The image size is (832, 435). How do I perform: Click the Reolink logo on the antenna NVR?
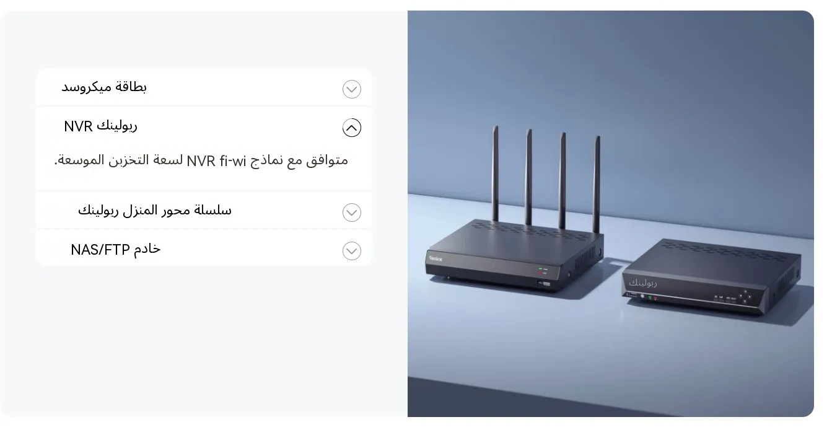point(436,259)
